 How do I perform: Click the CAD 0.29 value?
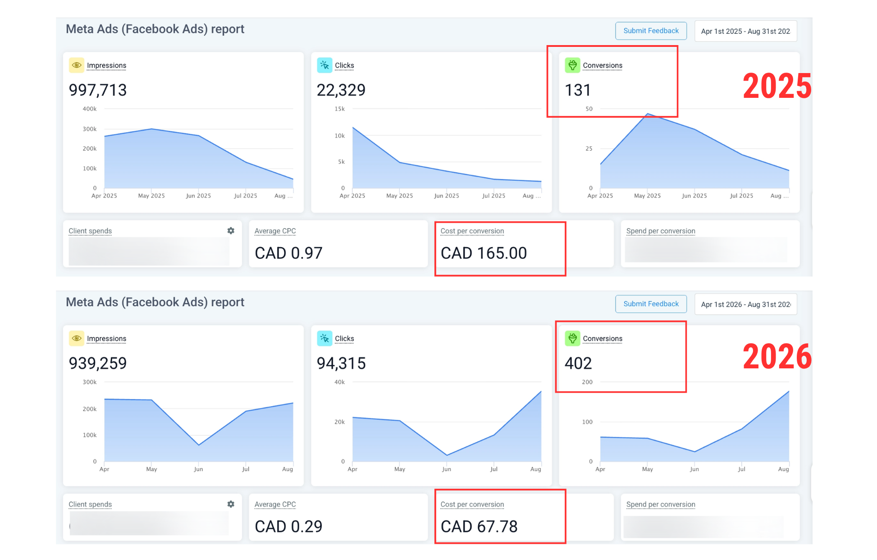(x=288, y=526)
